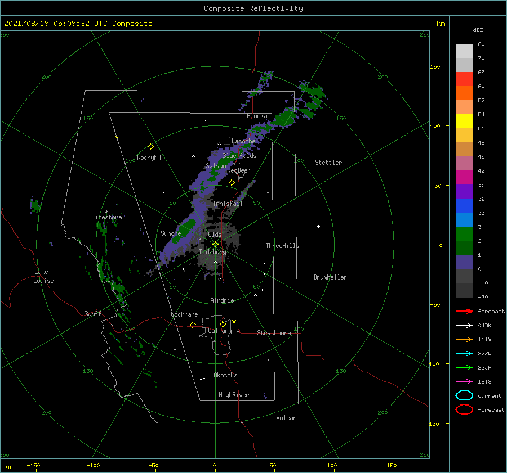Viewport: 507px width, 473px height.
Task: Click the red forecast ellipse icon
Action: 464,409
